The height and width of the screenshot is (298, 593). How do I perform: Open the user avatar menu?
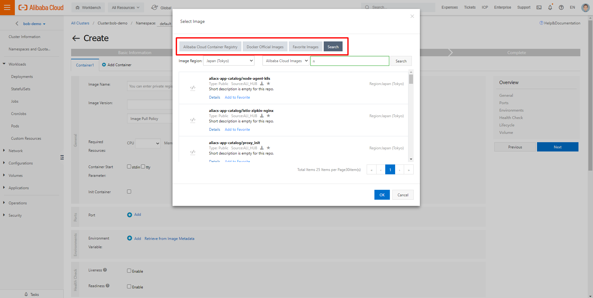[585, 7]
